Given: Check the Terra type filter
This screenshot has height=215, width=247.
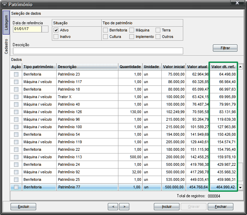Looking at the screenshot, I should click(158, 30).
